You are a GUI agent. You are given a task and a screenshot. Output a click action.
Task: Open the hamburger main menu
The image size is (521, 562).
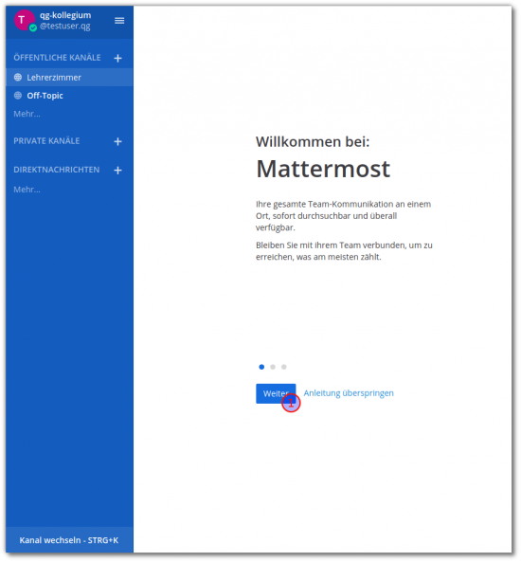coord(119,21)
